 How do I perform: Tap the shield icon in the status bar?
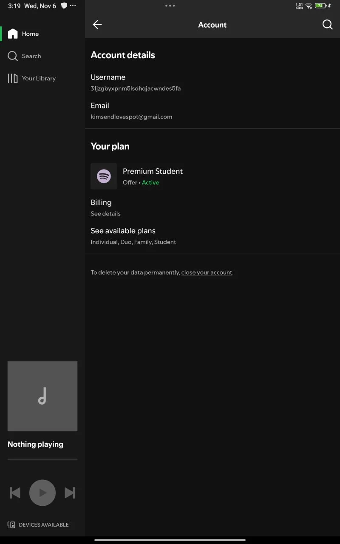tap(64, 6)
